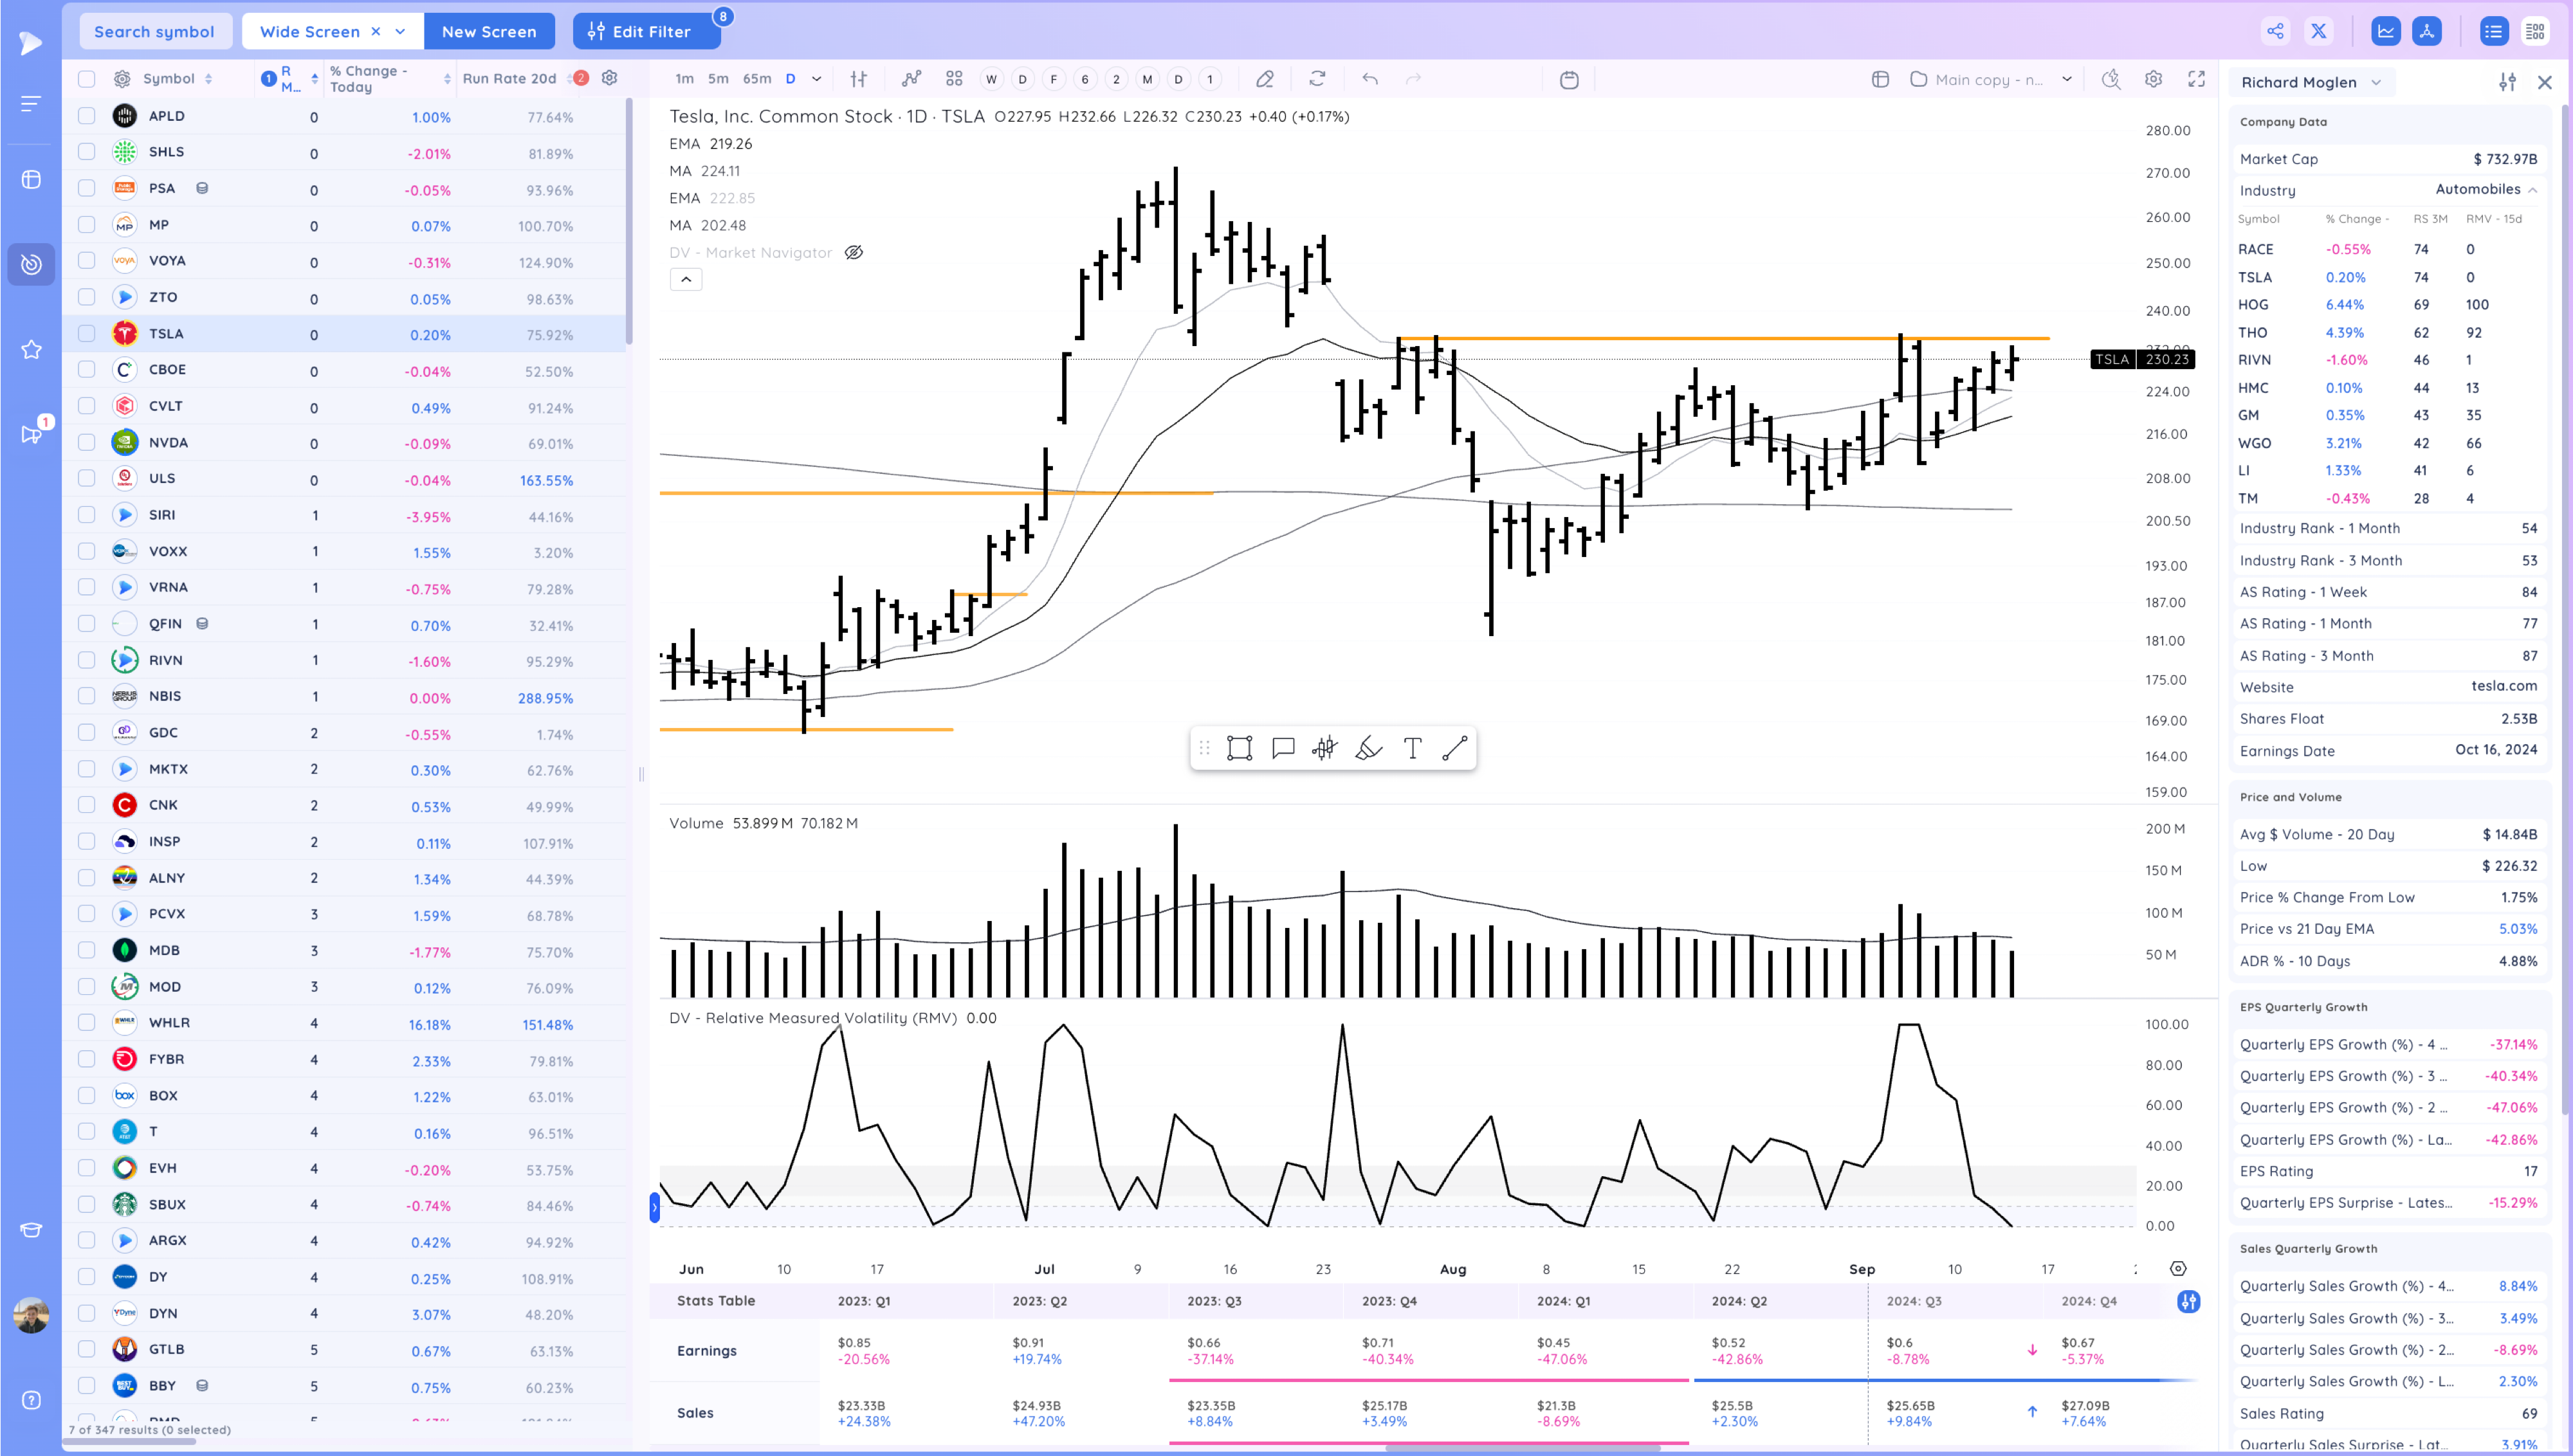
Task: Expand the Richard Moglen panel dropdown
Action: click(2376, 82)
